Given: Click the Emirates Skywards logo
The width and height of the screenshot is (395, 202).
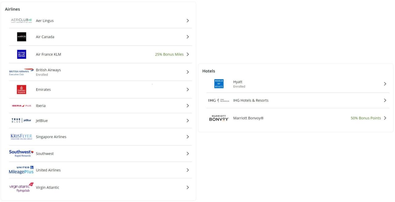Looking at the screenshot, I should (x=22, y=89).
